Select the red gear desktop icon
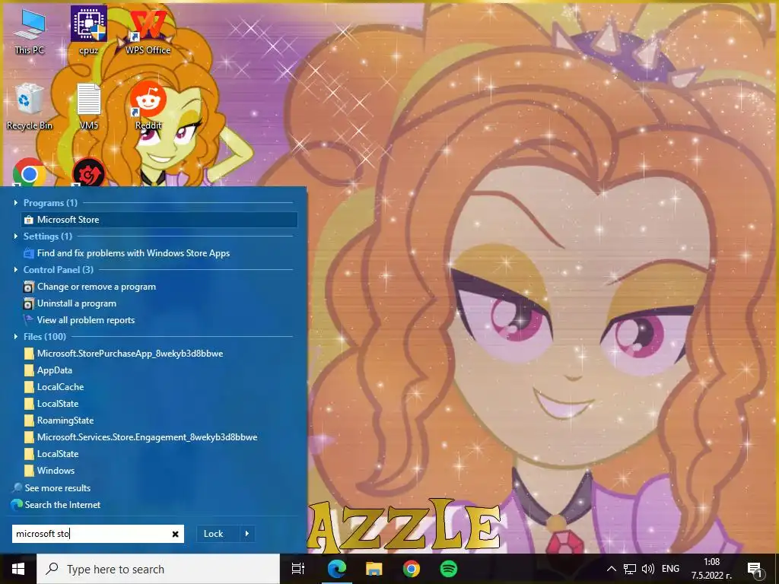The width and height of the screenshot is (779, 584). click(x=88, y=173)
